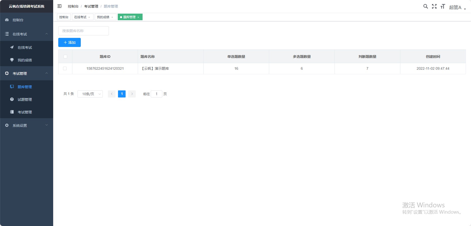Click the question mark icon beside 试题管理

click(x=12, y=99)
